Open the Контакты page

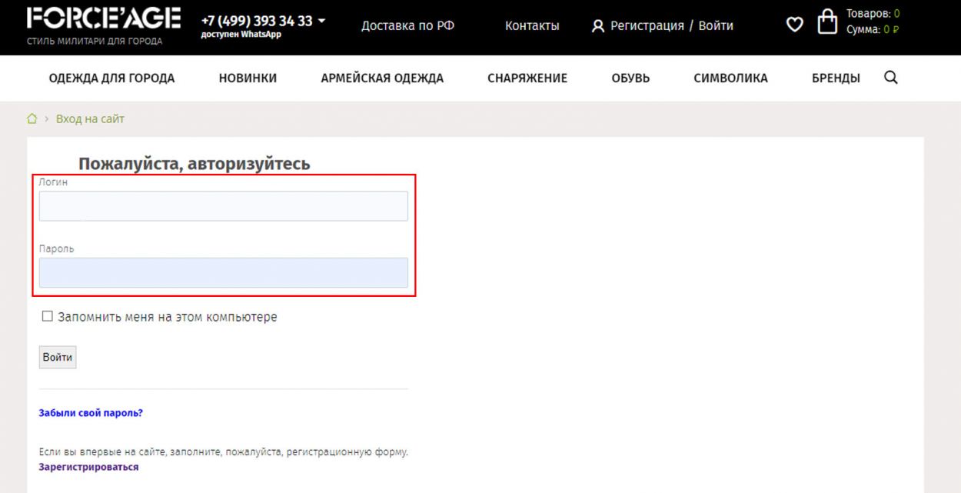532,26
